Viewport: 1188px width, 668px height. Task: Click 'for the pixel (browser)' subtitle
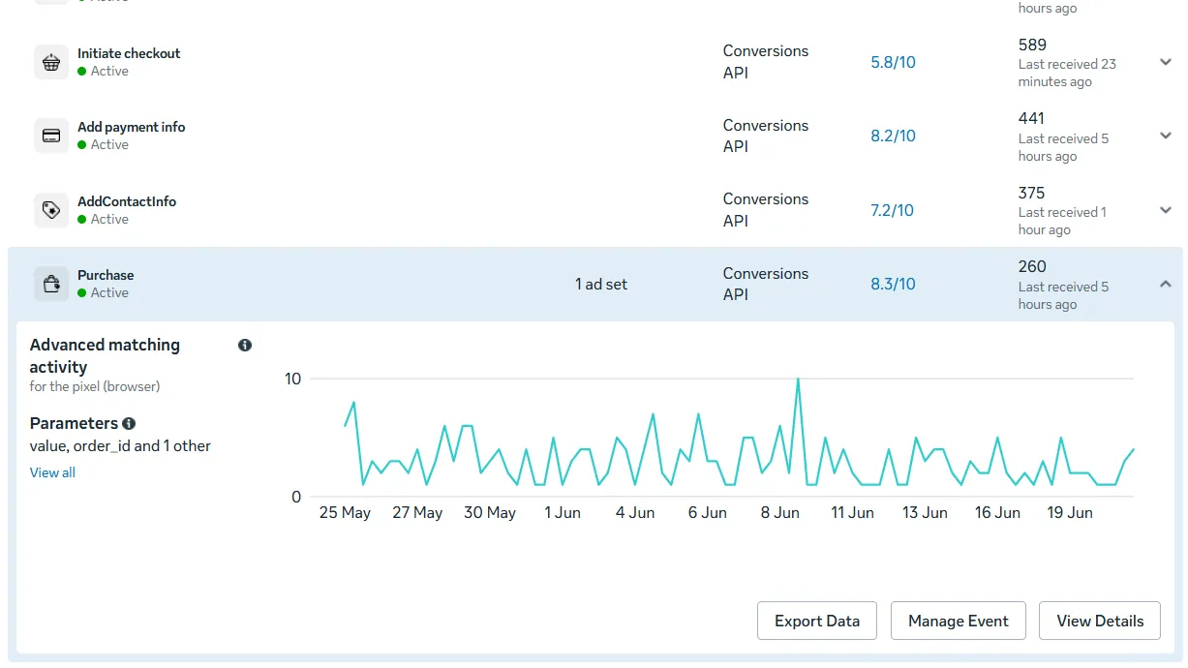[95, 386]
